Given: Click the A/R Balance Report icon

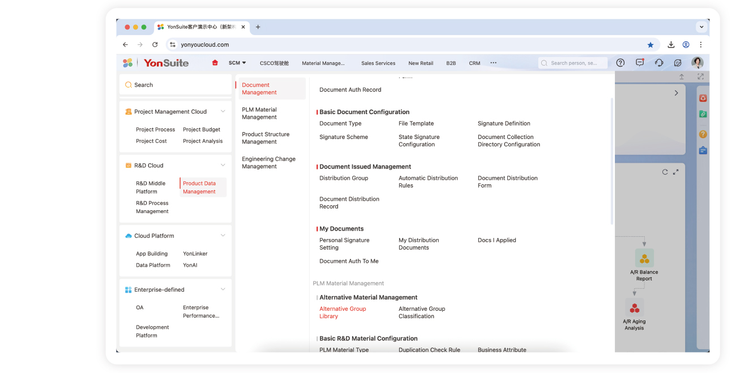Looking at the screenshot, I should (x=644, y=258).
